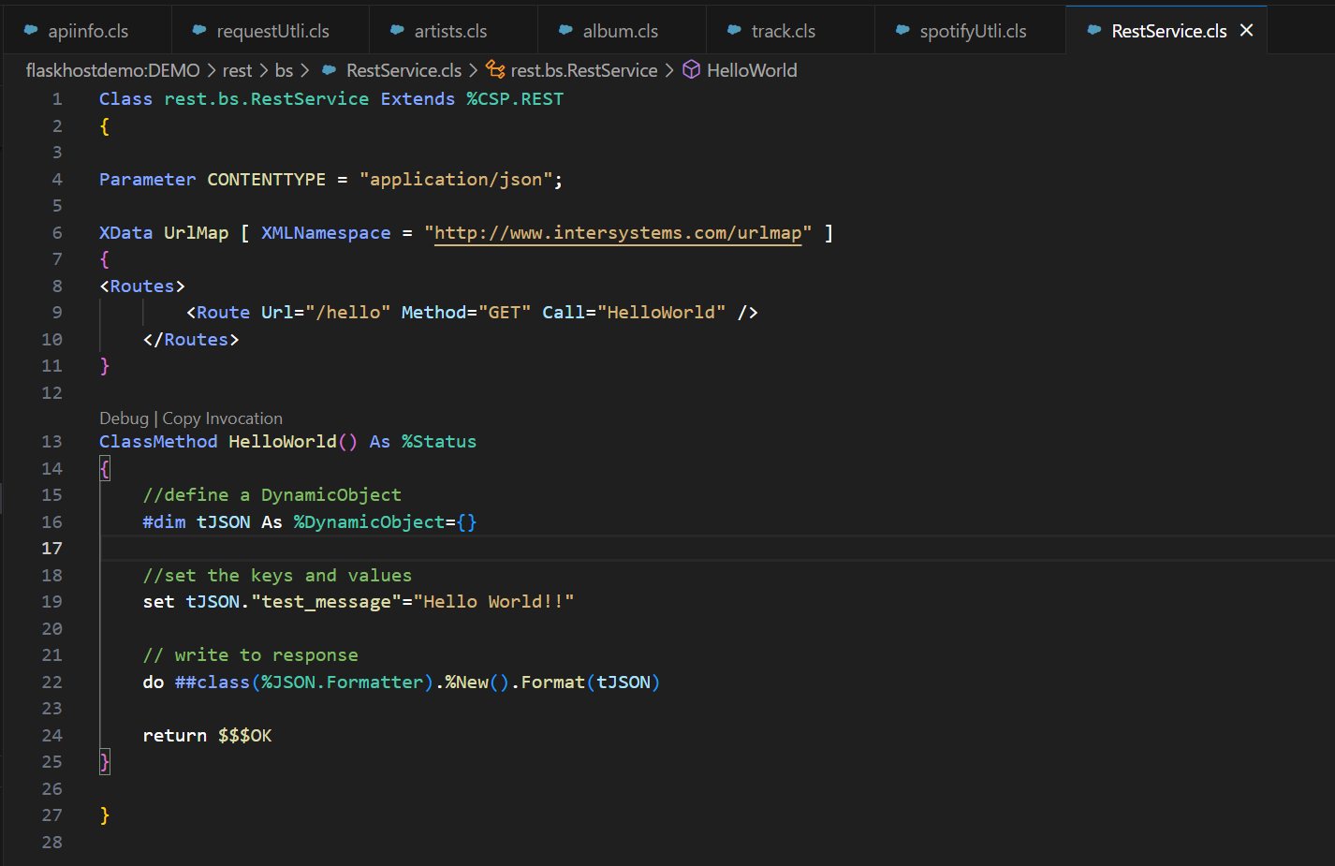This screenshot has width=1335, height=866.
Task: Click the opening Routes tag
Action: pyautogui.click(x=142, y=286)
